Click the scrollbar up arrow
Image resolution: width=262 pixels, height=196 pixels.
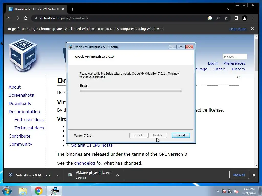[x=256, y=36]
